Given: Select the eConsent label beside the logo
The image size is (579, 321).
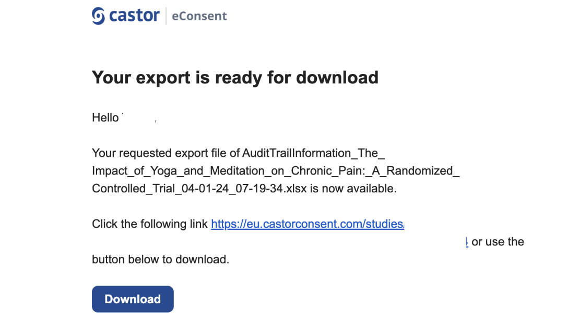Looking at the screenshot, I should click(x=199, y=16).
